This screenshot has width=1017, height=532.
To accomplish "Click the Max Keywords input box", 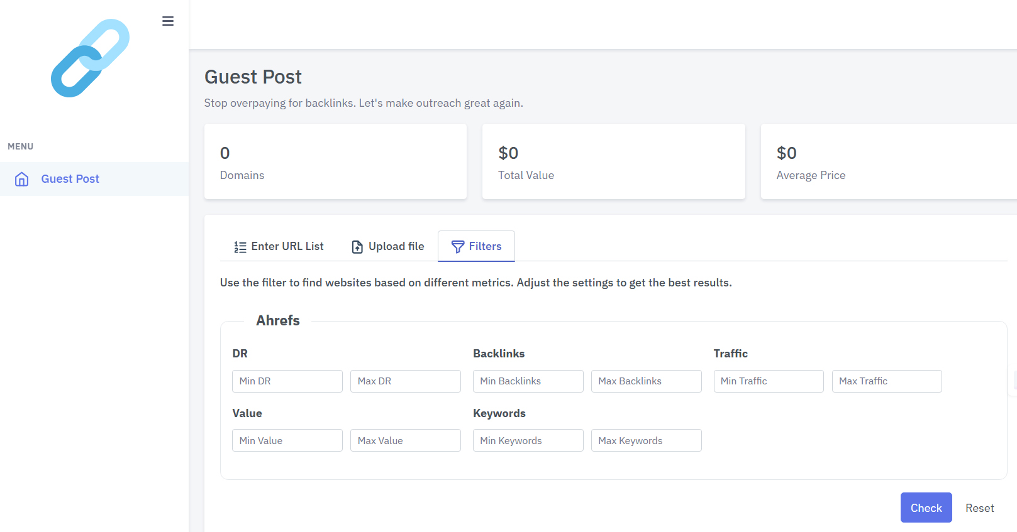I will click(646, 440).
